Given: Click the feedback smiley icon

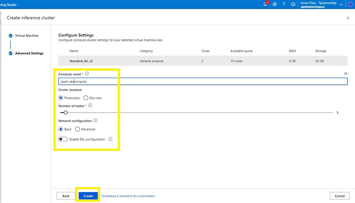Looking at the screenshot, I should click(293, 4).
